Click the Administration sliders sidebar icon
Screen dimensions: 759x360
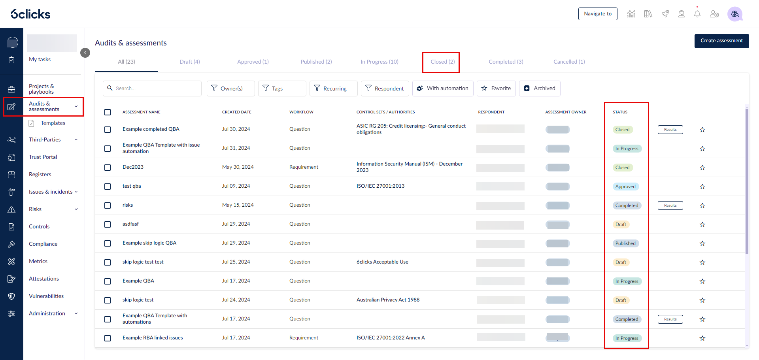click(x=11, y=314)
